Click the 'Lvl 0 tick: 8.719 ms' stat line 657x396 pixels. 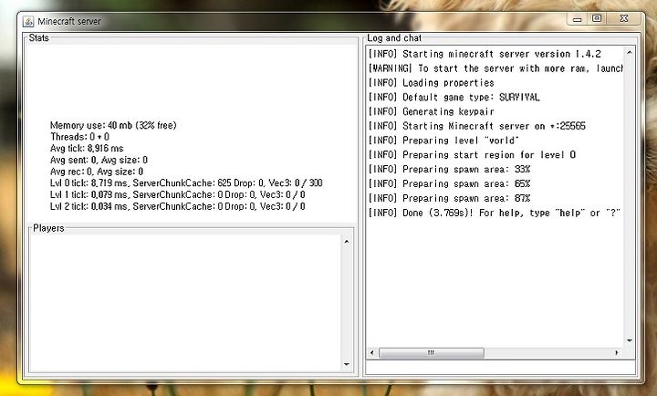click(x=186, y=182)
